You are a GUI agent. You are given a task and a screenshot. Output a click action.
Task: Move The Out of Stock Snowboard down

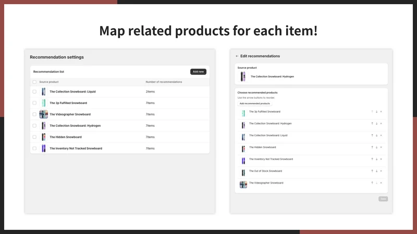[376, 171]
